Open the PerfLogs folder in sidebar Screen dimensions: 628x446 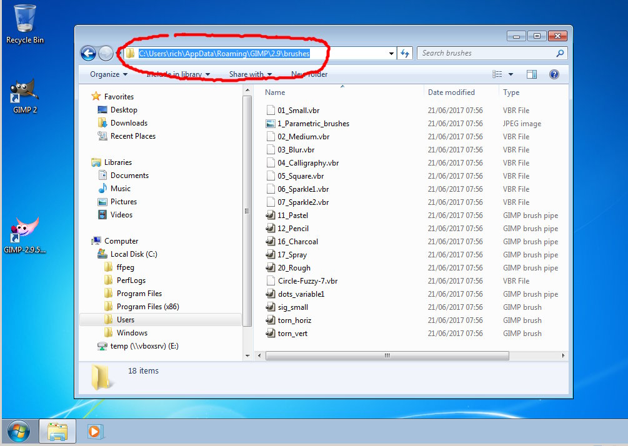pos(131,280)
